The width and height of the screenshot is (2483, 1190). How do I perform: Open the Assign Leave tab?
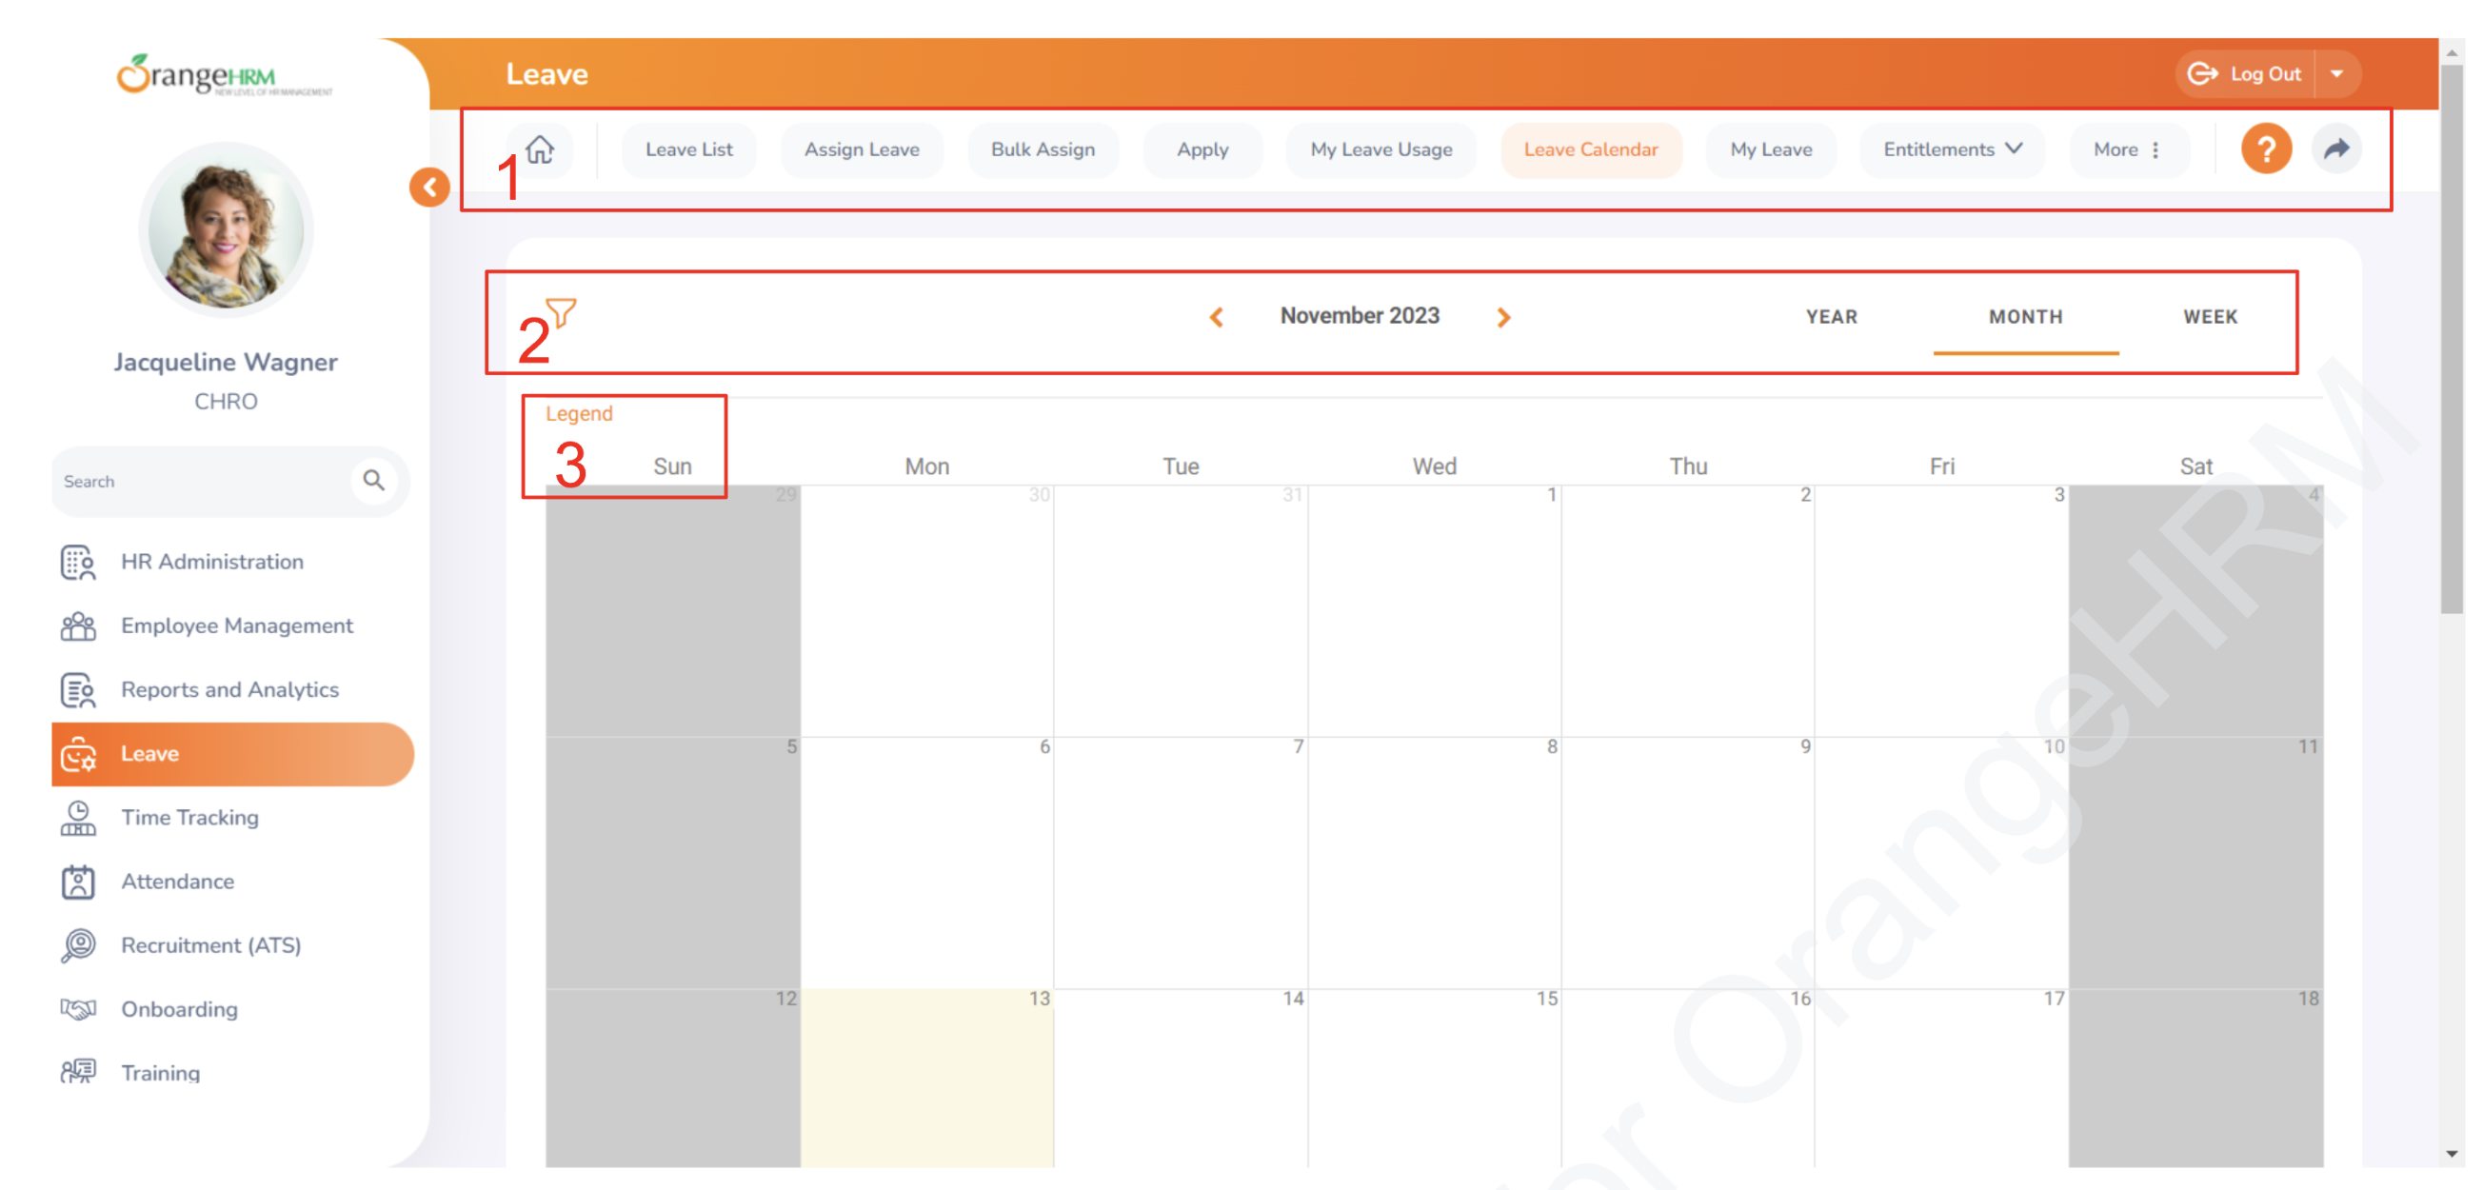click(x=862, y=149)
